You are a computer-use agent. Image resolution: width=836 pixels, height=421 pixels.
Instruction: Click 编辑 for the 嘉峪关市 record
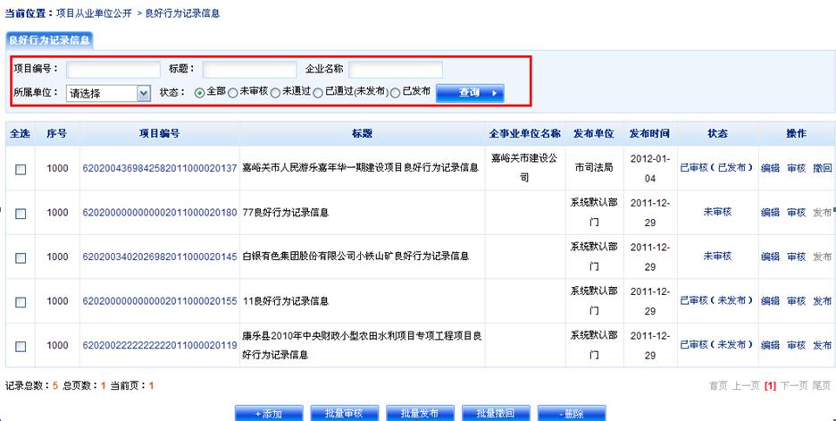pyautogui.click(x=770, y=168)
